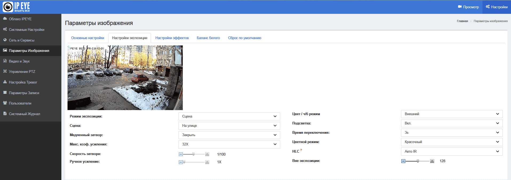Click plus button of Вне экспозиции slider
The image size is (511, 180).
[432, 161]
